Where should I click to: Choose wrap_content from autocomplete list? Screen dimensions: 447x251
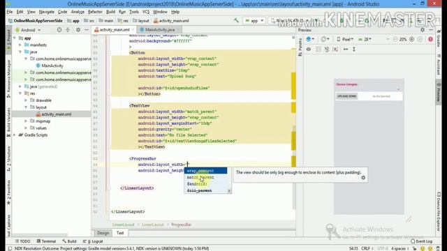(x=205, y=171)
